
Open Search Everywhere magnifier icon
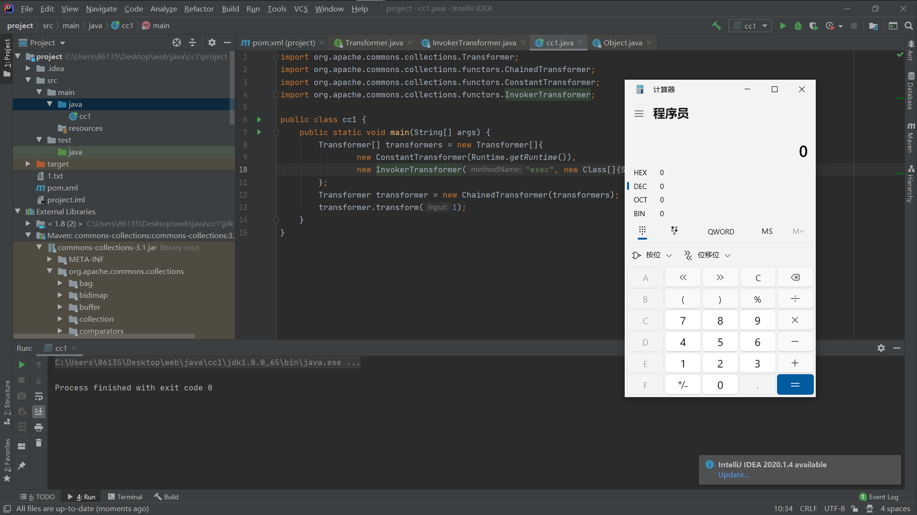[909, 26]
